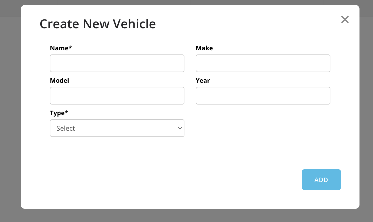
Task: Click the Year field label
Action: pyautogui.click(x=203, y=80)
